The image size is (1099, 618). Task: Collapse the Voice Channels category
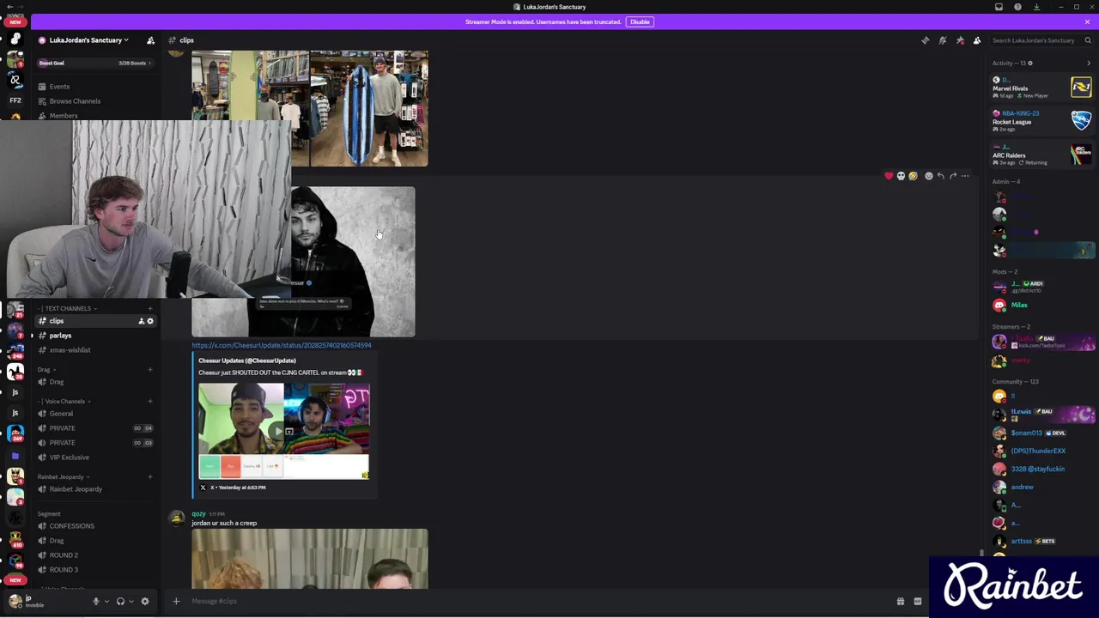(64, 402)
